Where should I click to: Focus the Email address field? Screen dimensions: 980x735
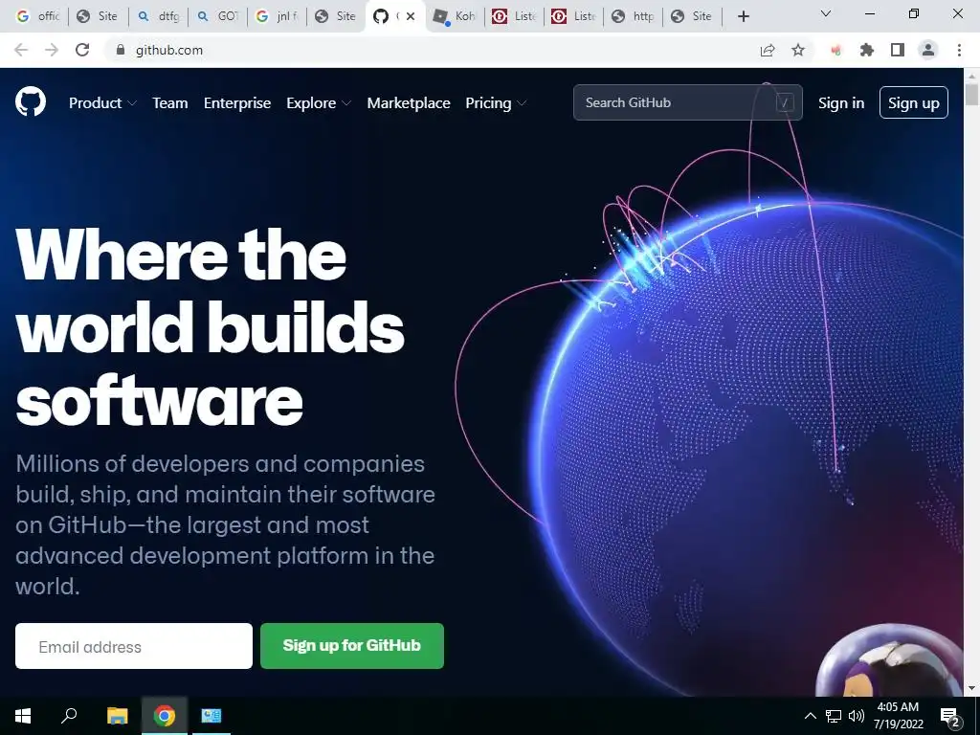134,646
